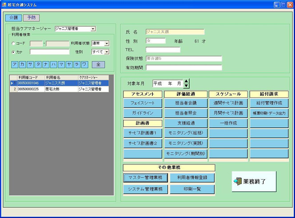The width and height of the screenshot is (295, 218).
Task: Show all users with 全 button
Action: 98,65
